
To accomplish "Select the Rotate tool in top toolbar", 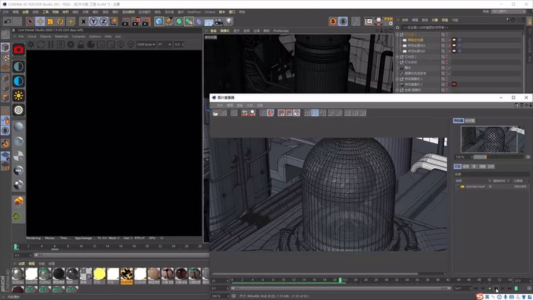I will click(x=61, y=21).
